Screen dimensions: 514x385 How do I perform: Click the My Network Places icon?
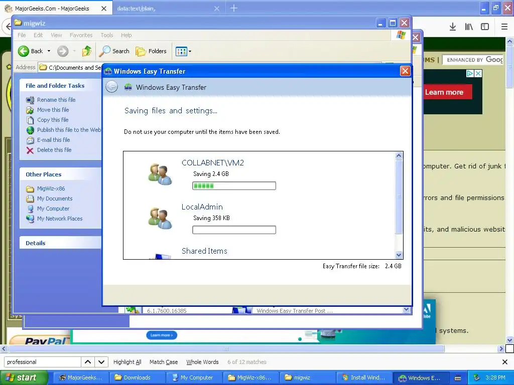(x=30, y=219)
